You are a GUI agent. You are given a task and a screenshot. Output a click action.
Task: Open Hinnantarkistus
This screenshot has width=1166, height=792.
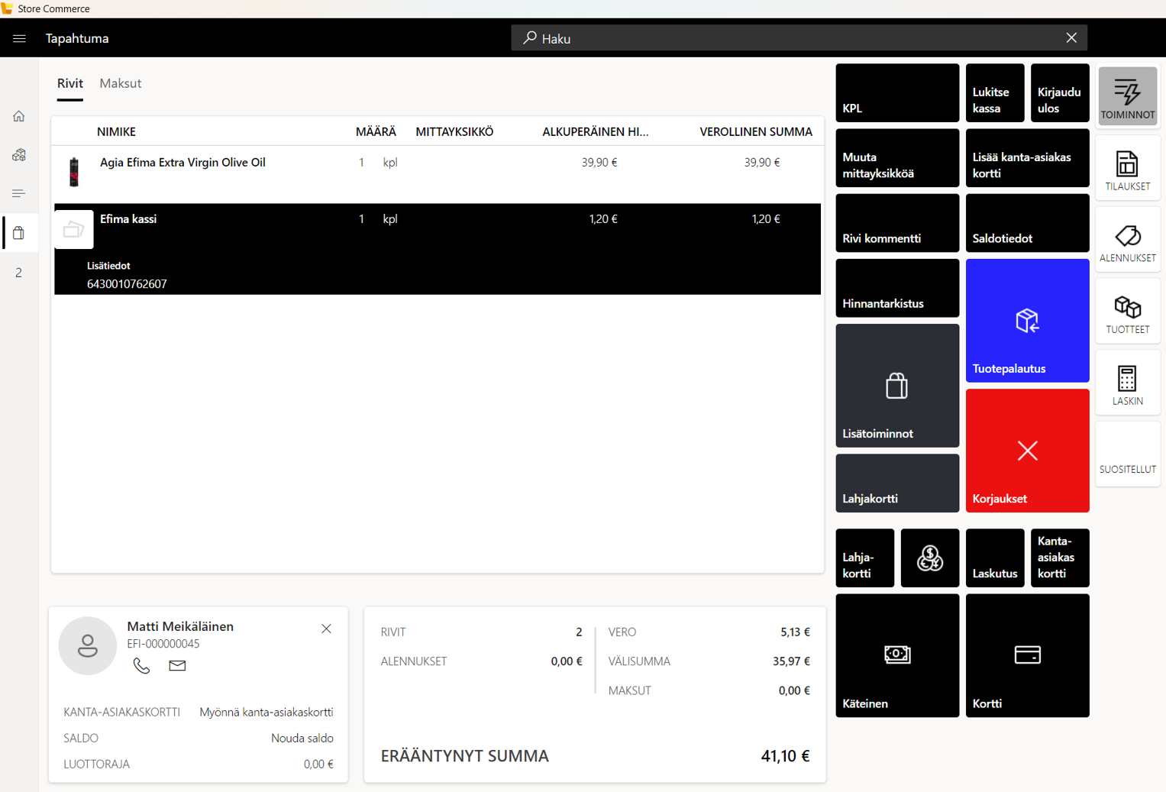click(x=897, y=287)
